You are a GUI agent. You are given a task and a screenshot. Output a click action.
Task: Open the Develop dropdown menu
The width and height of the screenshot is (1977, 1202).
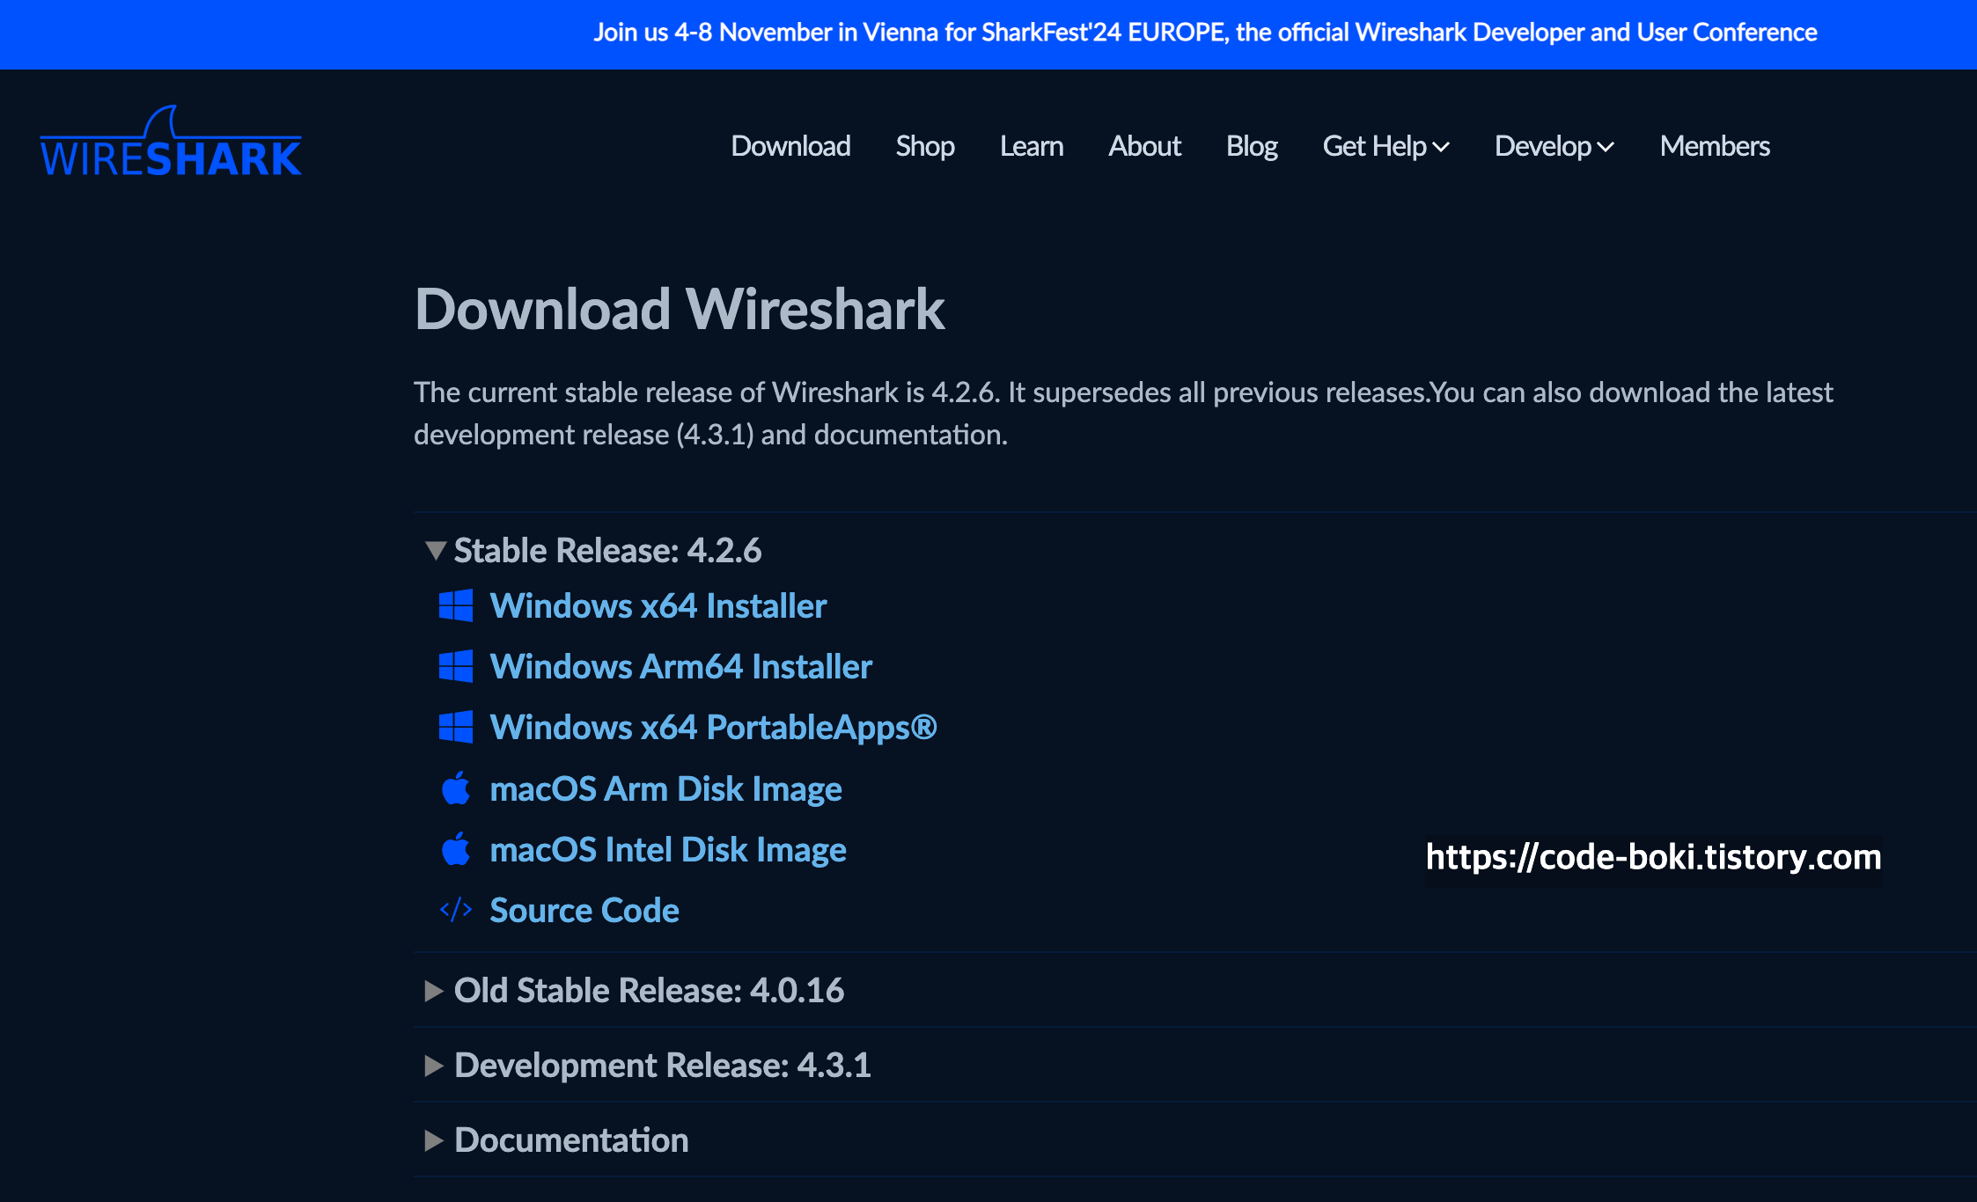point(1554,146)
